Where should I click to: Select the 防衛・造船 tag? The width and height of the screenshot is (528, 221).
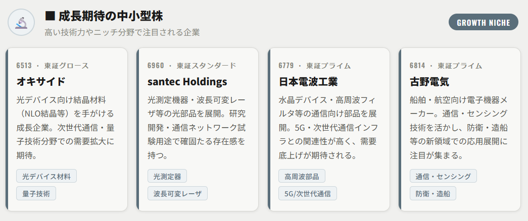point(433,193)
